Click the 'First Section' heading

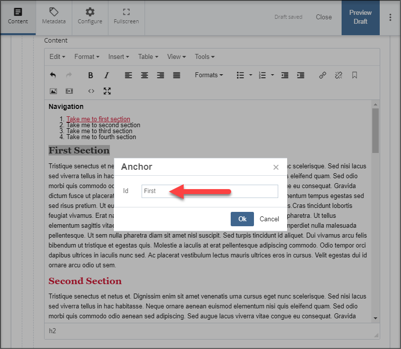pyautogui.click(x=79, y=150)
